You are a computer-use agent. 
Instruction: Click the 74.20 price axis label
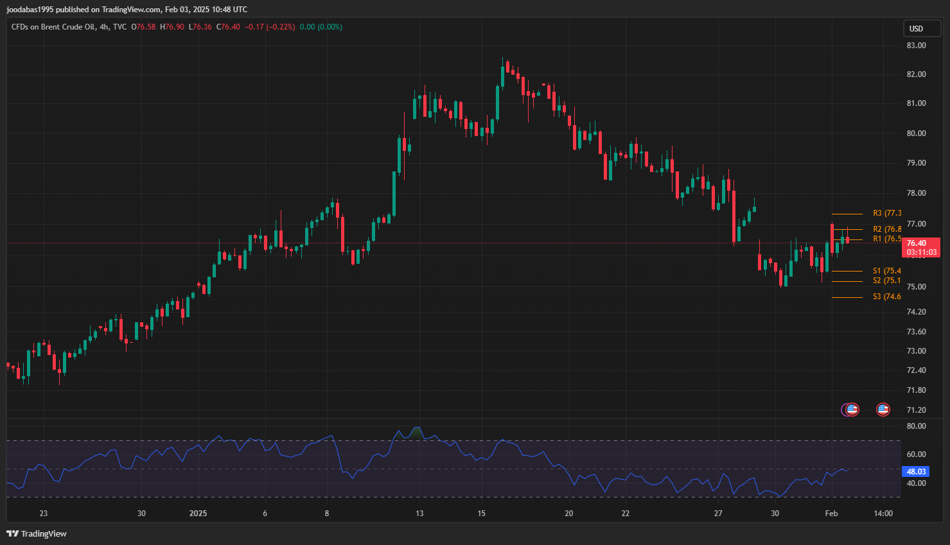coord(916,312)
